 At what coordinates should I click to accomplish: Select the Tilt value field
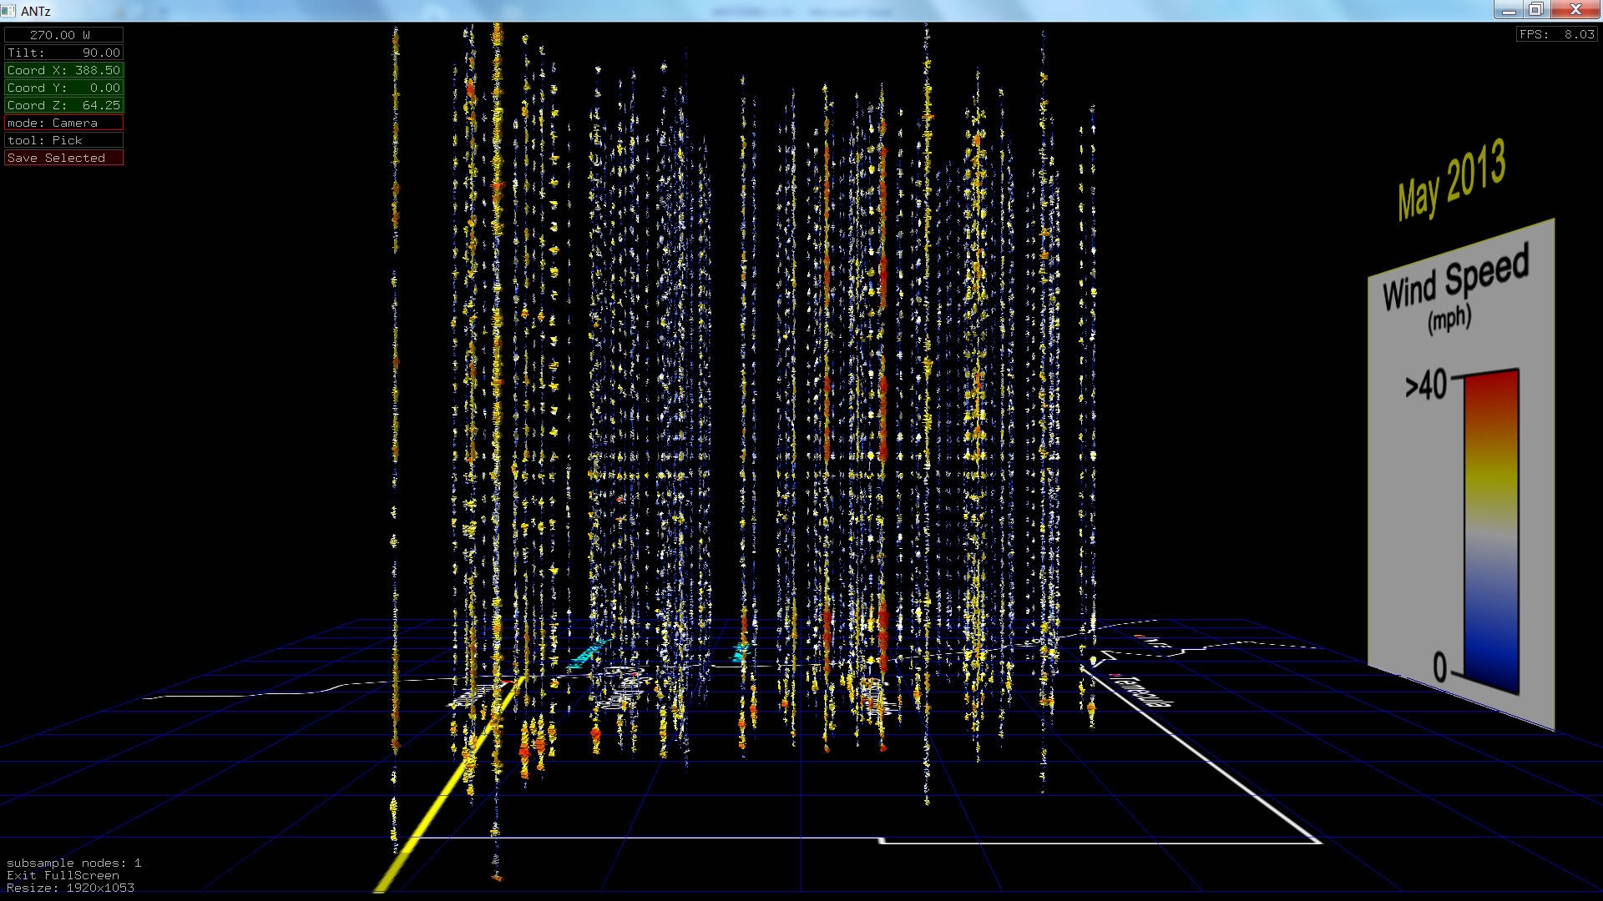(x=63, y=53)
